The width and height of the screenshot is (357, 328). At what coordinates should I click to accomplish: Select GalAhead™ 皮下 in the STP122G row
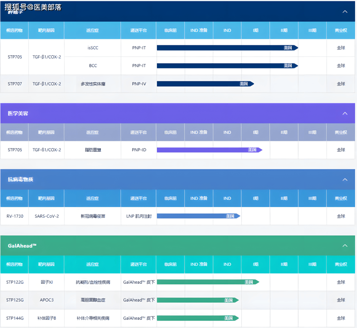(139, 282)
